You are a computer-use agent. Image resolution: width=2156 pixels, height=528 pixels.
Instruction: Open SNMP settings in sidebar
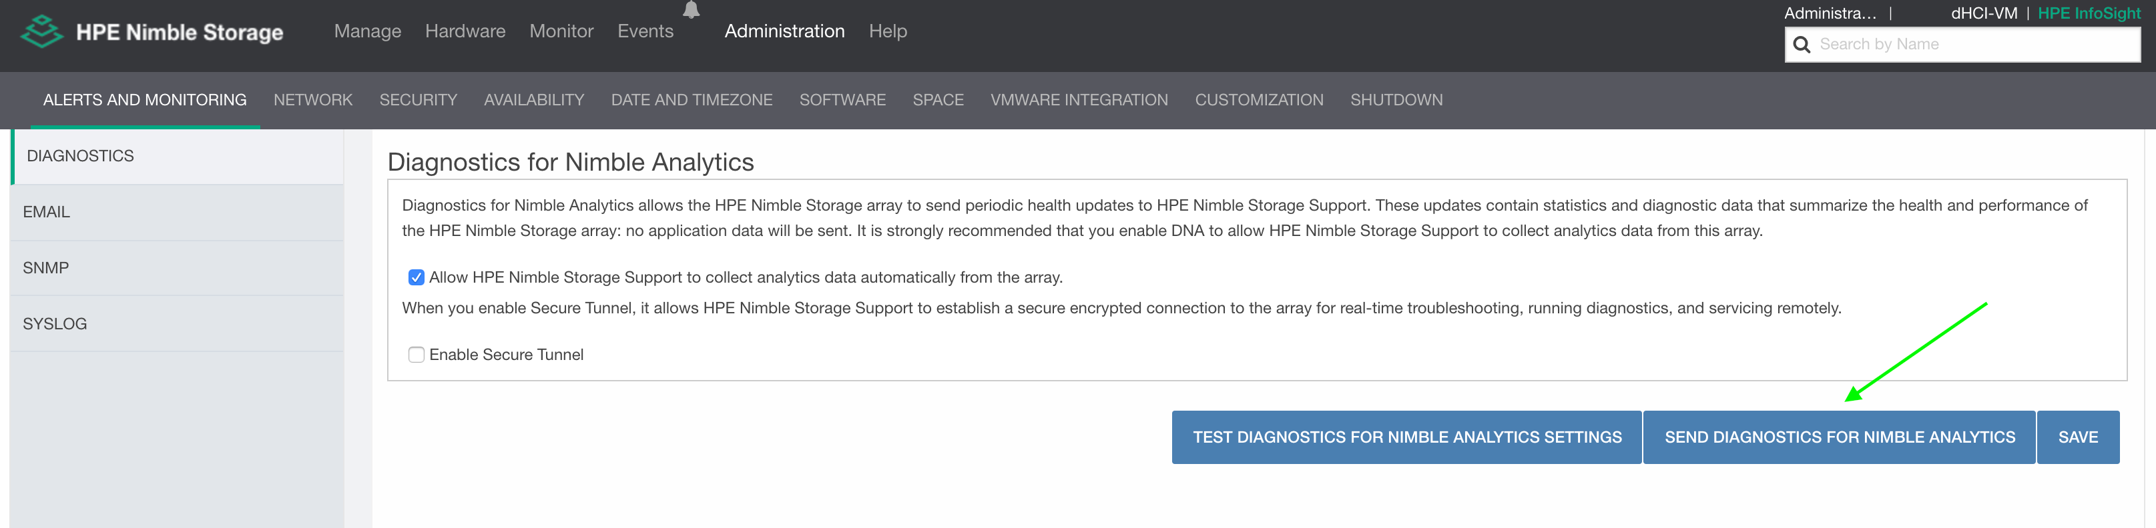pyautogui.click(x=177, y=268)
